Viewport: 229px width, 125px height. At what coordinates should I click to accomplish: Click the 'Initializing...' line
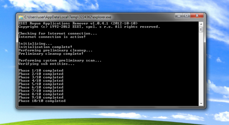tap(35, 43)
